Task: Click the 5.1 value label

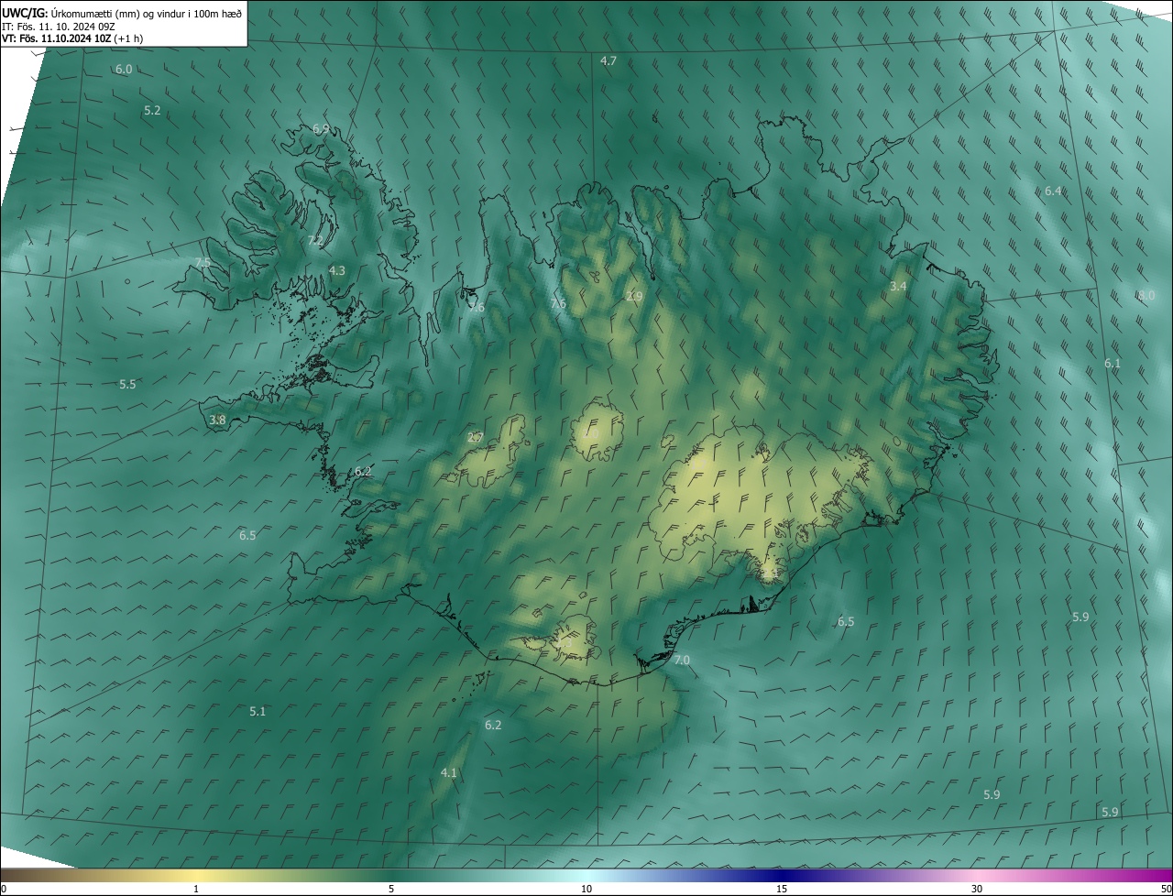Action: [x=258, y=711]
